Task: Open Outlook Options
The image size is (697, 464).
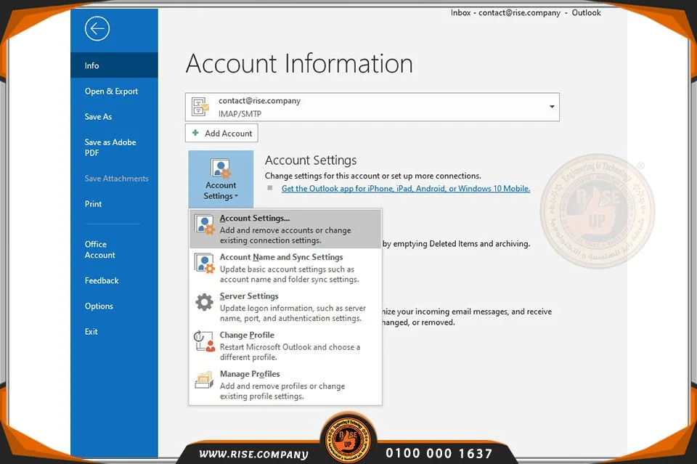Action: coord(99,306)
